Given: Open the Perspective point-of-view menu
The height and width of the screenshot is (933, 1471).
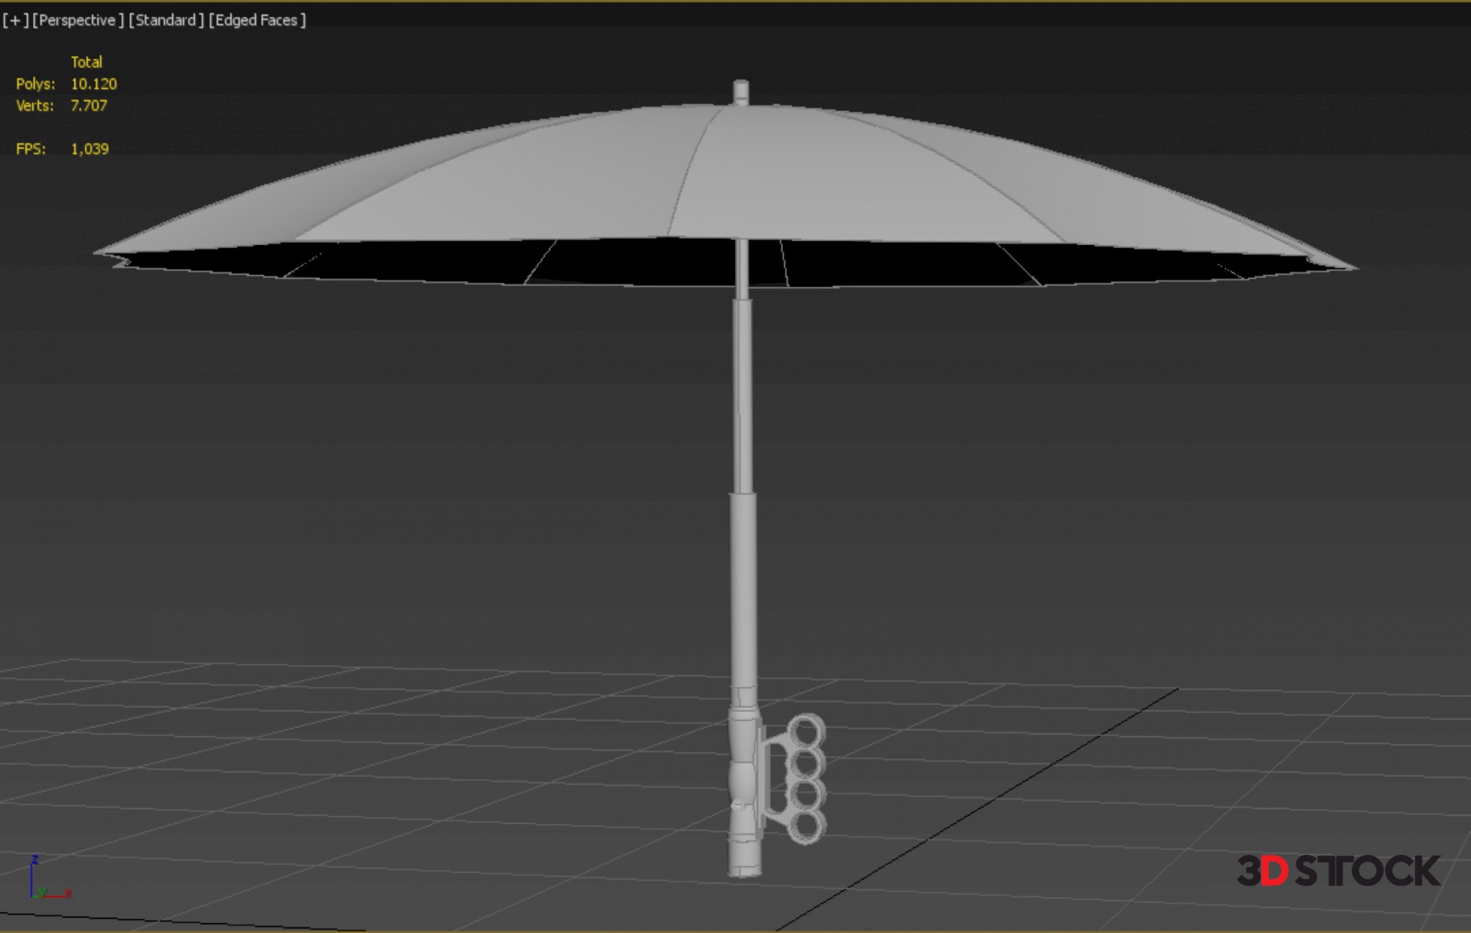Looking at the screenshot, I should click(77, 20).
